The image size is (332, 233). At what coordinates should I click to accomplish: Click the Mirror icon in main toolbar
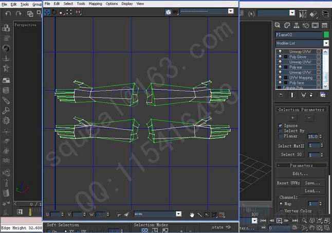click(x=303, y=14)
